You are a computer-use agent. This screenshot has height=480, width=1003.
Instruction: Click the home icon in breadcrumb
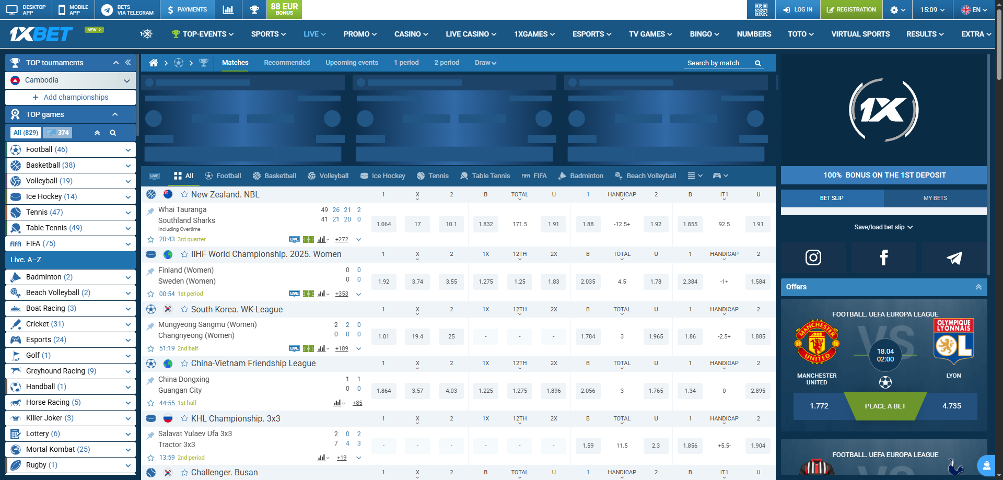(x=154, y=63)
